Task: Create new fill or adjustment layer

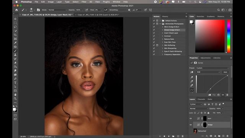Action: point(215,136)
